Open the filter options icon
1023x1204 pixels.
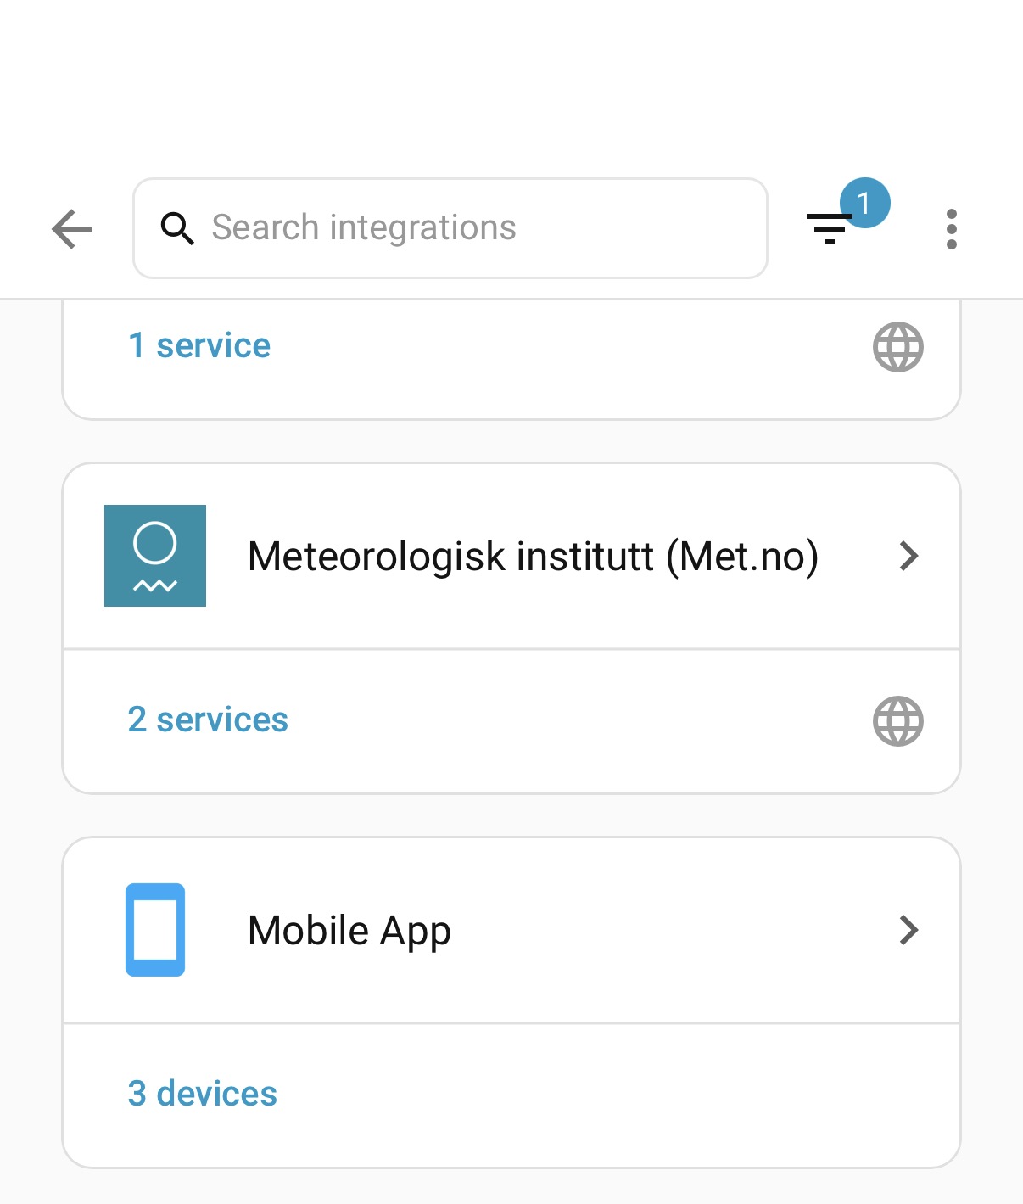pyautogui.click(x=829, y=229)
